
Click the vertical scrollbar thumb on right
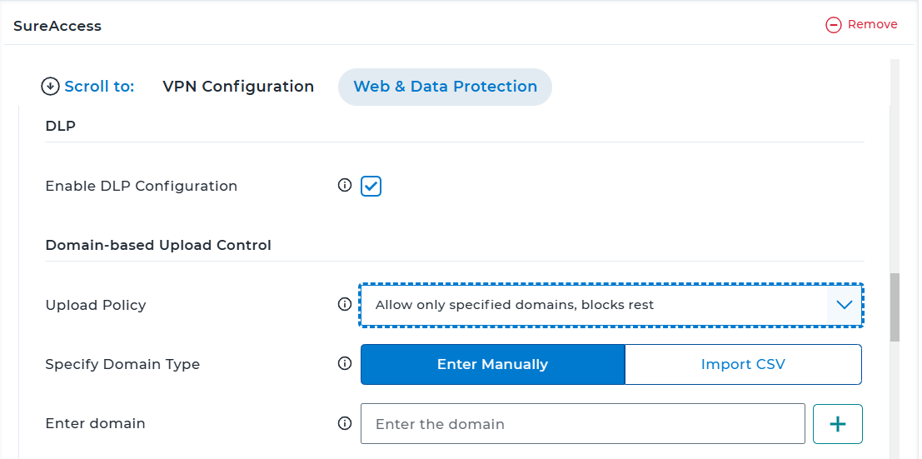pos(895,307)
